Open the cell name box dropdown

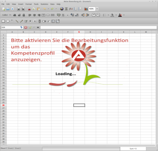coord(21,27)
